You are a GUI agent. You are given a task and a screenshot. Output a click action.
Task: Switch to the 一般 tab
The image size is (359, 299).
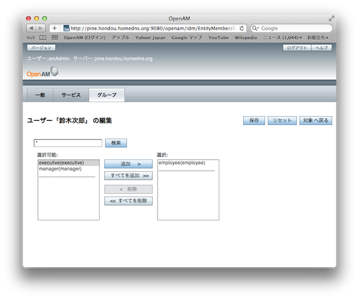[40, 95]
